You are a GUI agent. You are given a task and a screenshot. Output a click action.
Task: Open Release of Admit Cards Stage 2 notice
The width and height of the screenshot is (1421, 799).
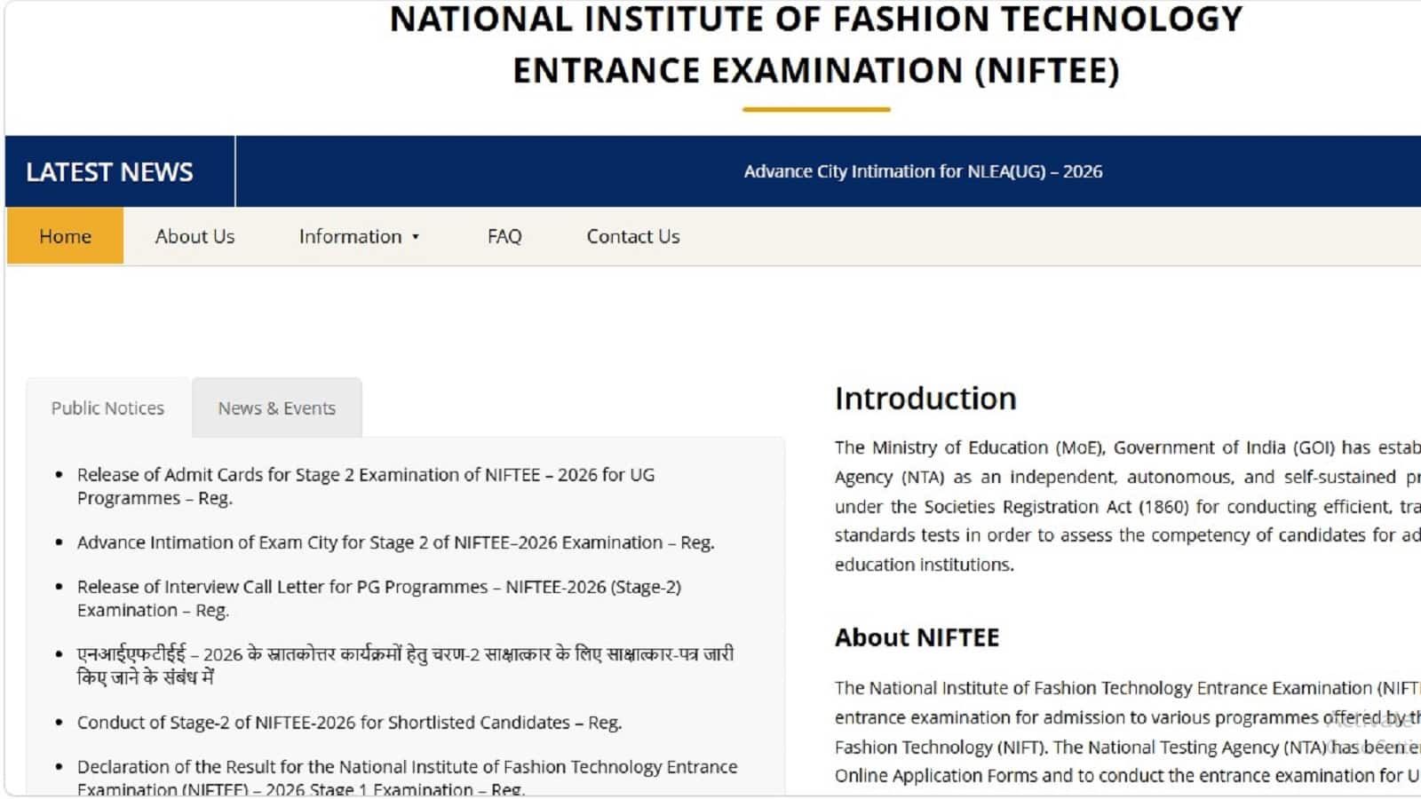coord(366,487)
